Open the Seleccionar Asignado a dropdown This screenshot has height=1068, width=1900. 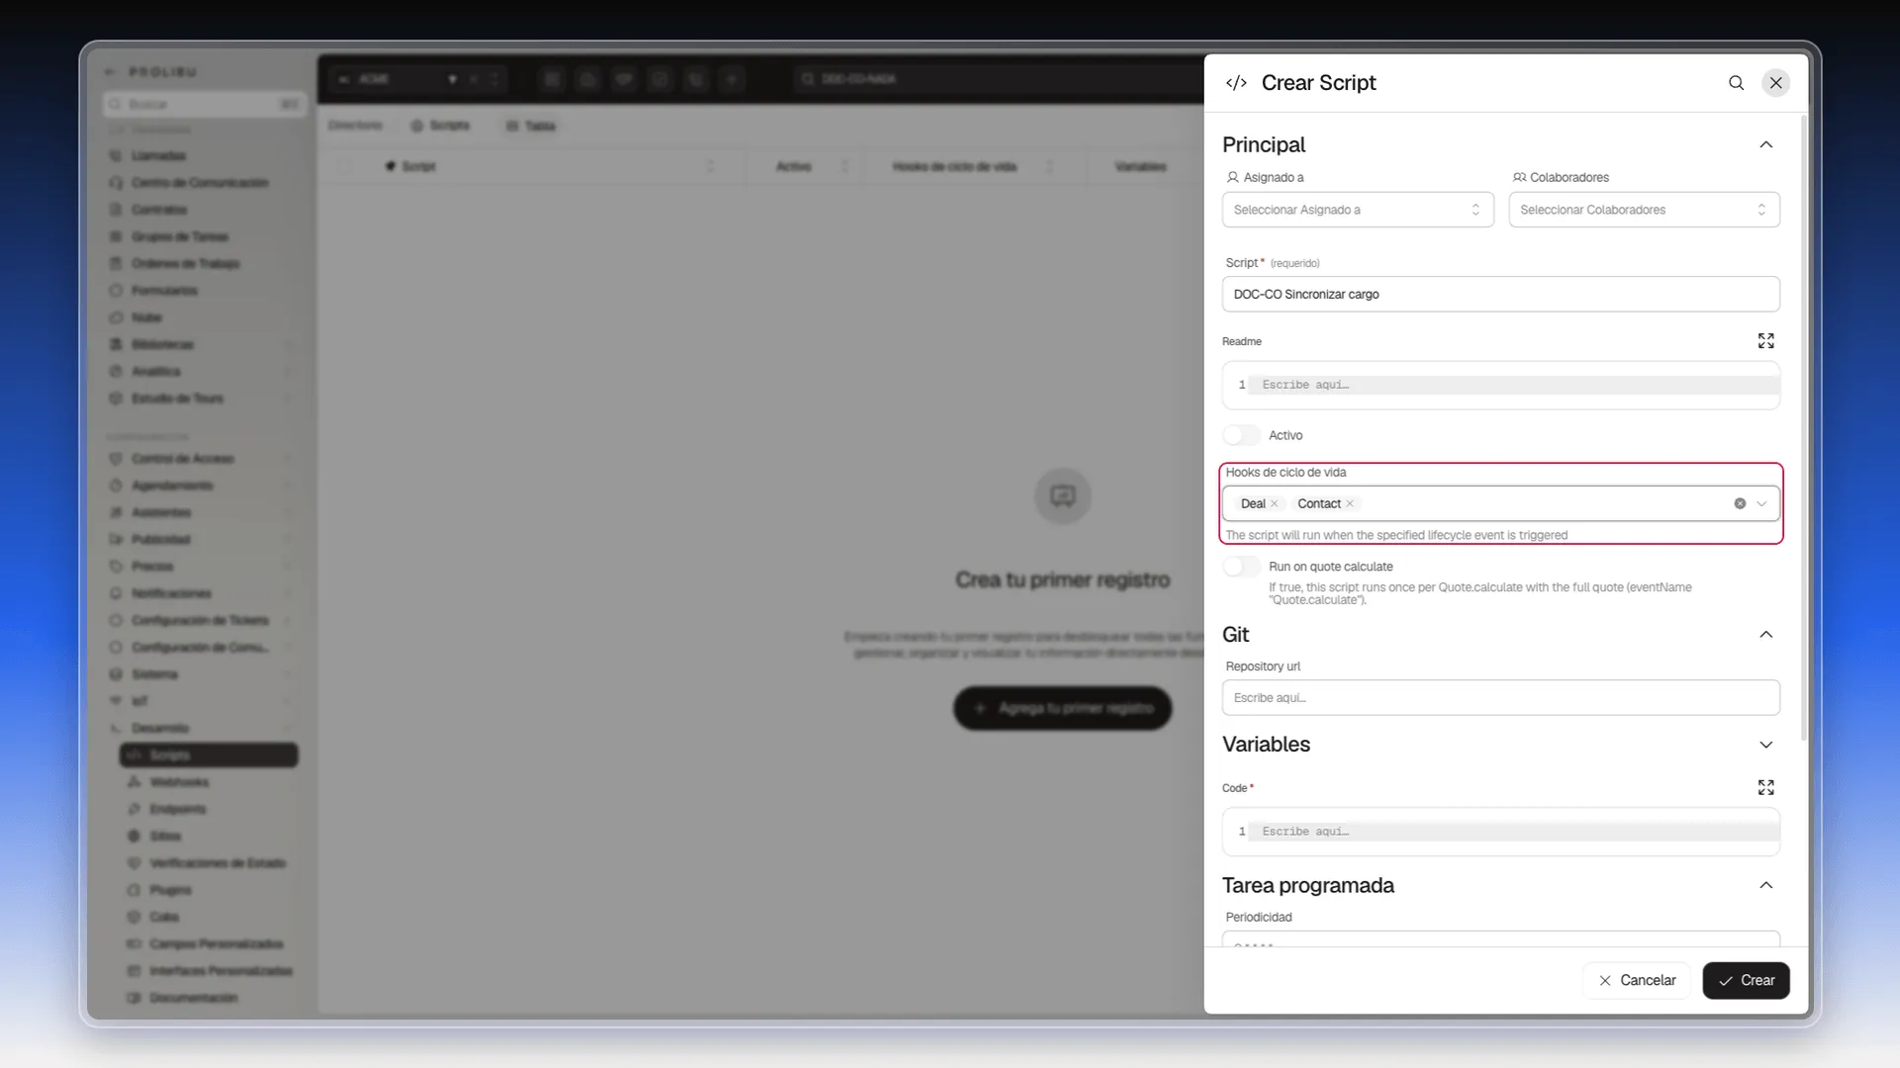click(1358, 210)
